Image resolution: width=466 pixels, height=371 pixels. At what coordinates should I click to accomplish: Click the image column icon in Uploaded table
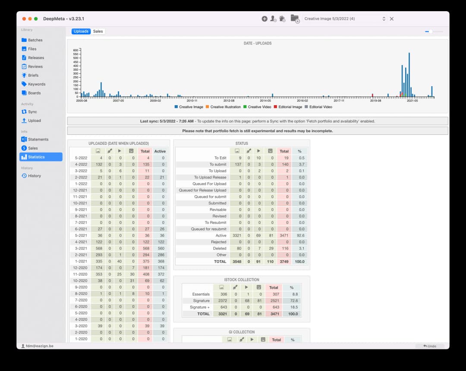tap(98, 151)
